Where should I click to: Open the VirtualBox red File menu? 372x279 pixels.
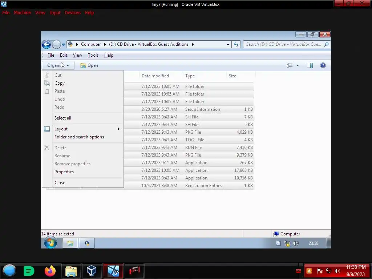6,13
